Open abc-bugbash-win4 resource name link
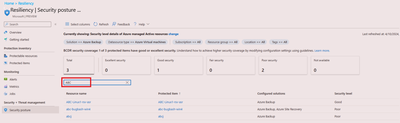This screenshot has width=400, height=123. click(78, 109)
